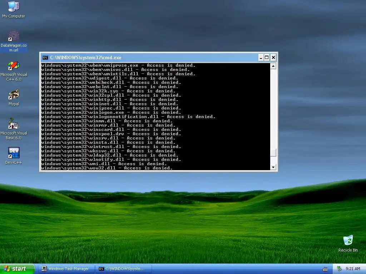Click the winsta.dll access denied line
Image resolution: width=366 pixels, height=274 pixels.
(108, 142)
